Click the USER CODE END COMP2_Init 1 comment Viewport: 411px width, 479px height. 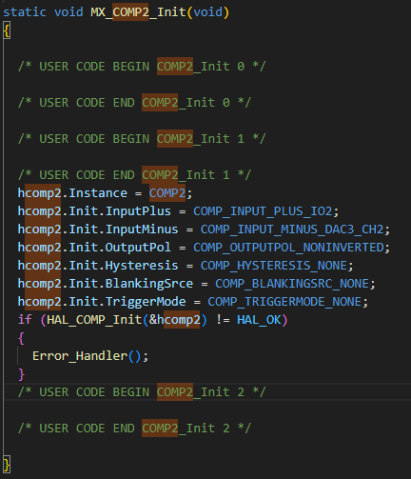[x=134, y=175]
